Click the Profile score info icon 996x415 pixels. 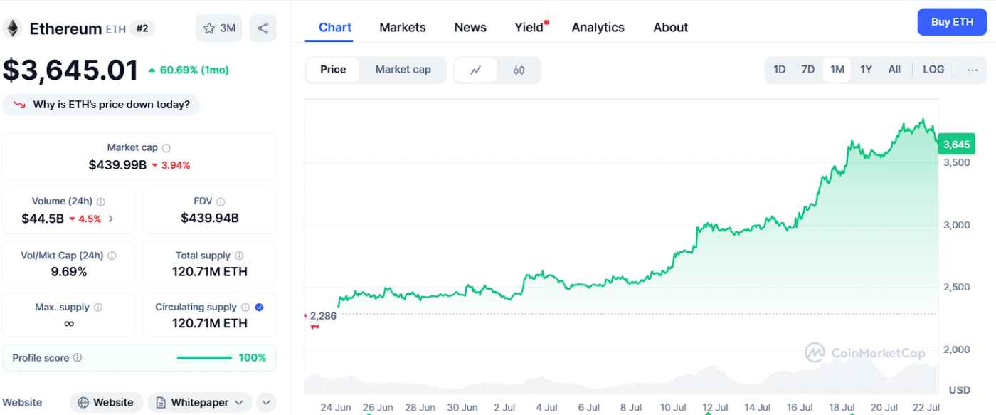(x=78, y=358)
